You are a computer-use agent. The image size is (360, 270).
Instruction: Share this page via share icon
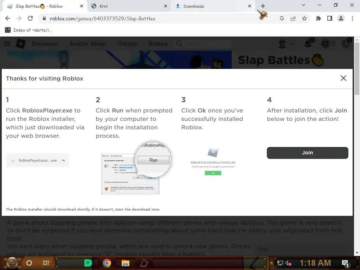[293, 18]
